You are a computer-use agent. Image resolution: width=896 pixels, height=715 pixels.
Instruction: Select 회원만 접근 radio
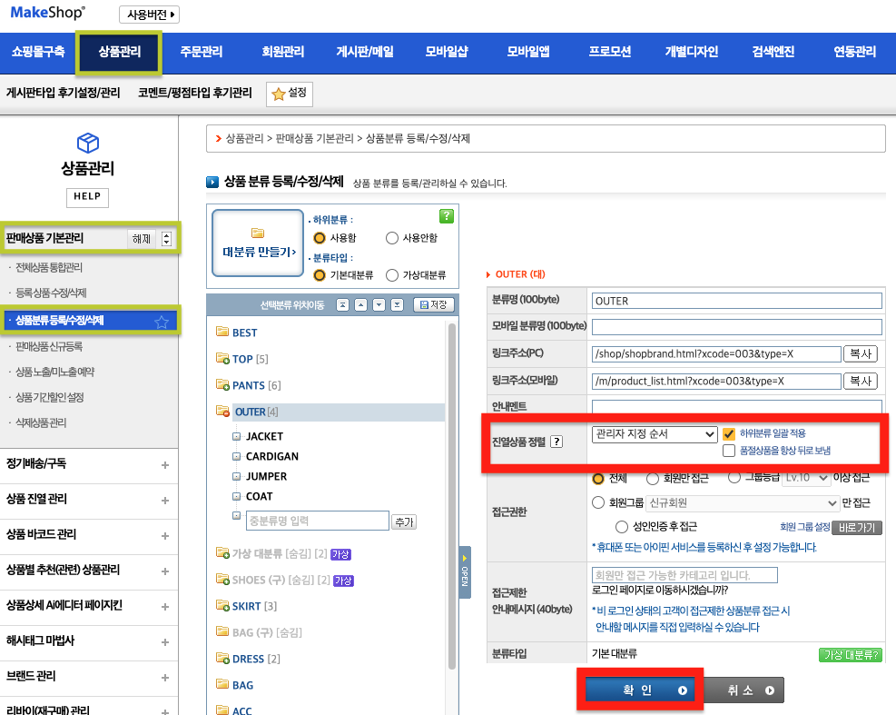point(653,478)
